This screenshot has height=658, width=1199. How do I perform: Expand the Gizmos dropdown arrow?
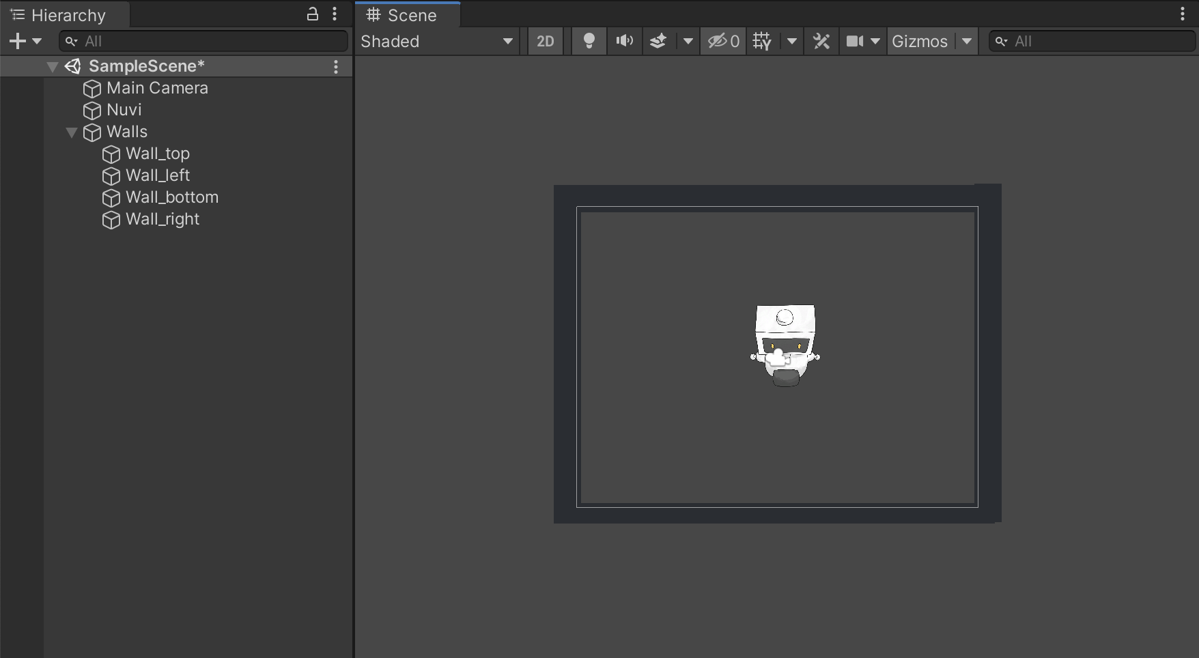[x=967, y=41]
